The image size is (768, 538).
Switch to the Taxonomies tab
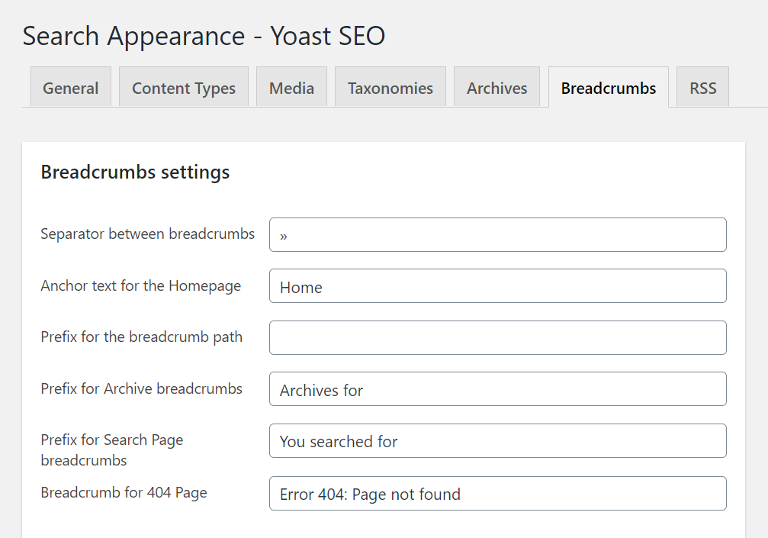[390, 88]
